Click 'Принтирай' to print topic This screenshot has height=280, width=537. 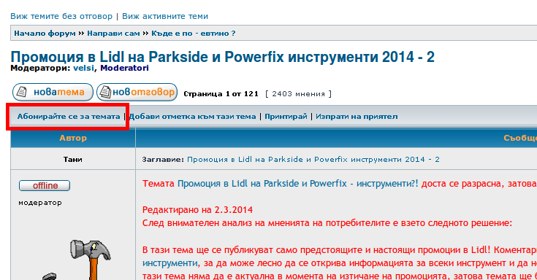286,117
